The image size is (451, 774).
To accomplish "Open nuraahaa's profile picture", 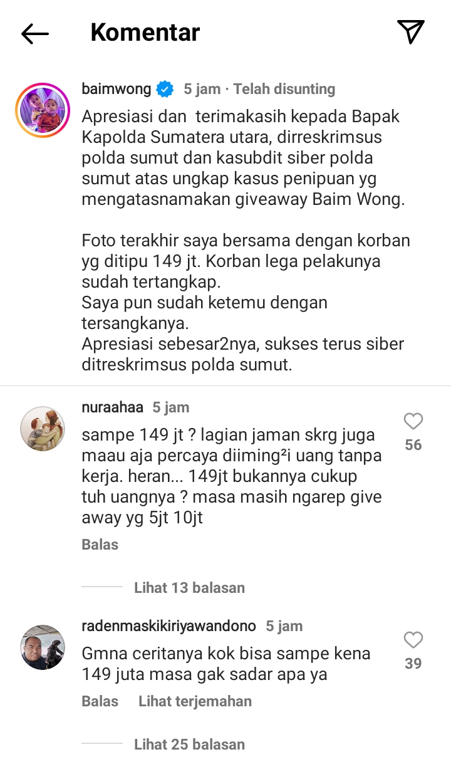I will pos(43,429).
